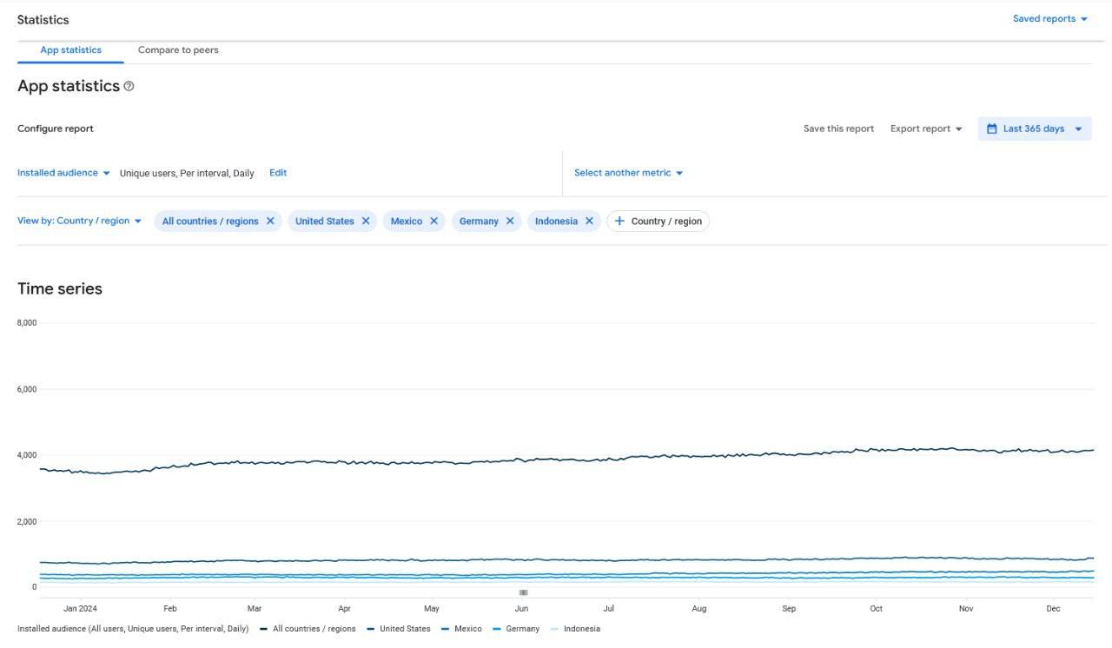Click the calendar icon on date range
This screenshot has width=1112, height=648.
pos(992,129)
